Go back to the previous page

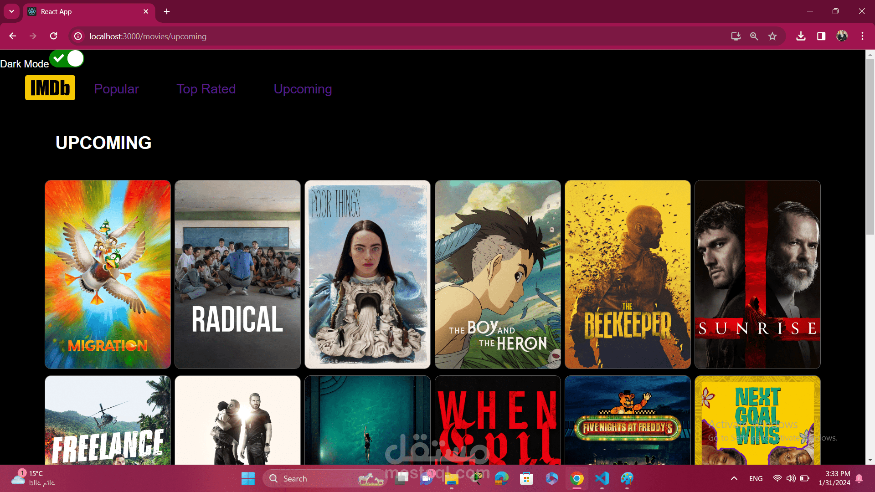13,36
